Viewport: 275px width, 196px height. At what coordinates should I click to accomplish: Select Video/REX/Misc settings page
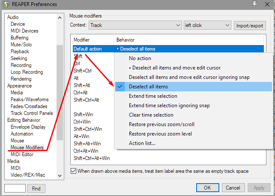(x=28, y=175)
